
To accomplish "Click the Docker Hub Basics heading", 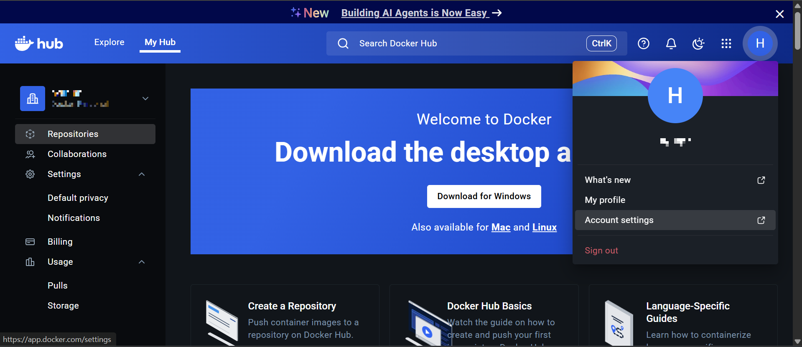I will (489, 306).
